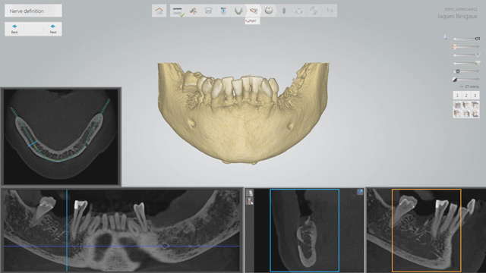Select the green dental arch step icon
486x273 pixels.
point(238,11)
